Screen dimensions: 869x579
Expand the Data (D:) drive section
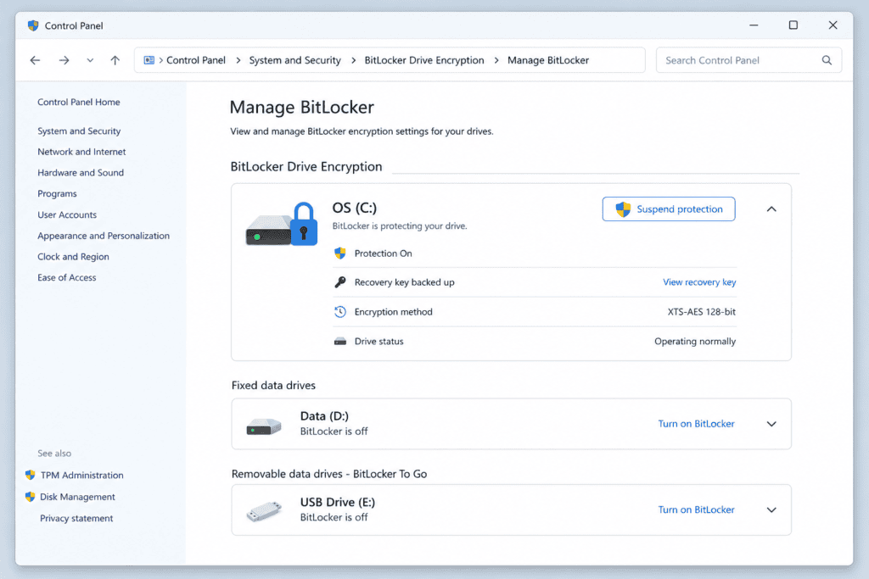click(771, 424)
